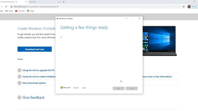Open the Maps bookmark

[x=31, y=11]
